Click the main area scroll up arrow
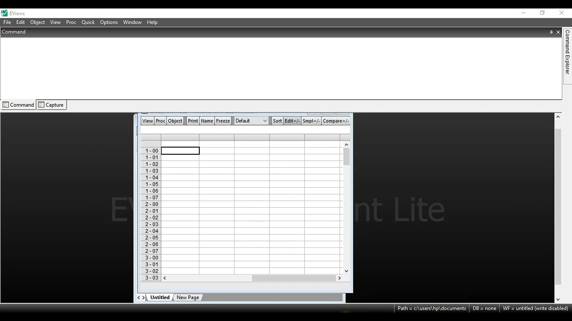Image resolution: width=572 pixels, height=321 pixels. (x=558, y=117)
